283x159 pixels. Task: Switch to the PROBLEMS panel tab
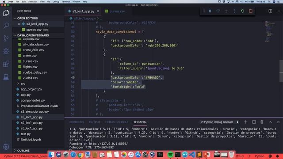click(76, 122)
